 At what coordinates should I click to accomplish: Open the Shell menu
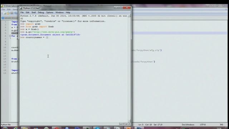pos(34,13)
